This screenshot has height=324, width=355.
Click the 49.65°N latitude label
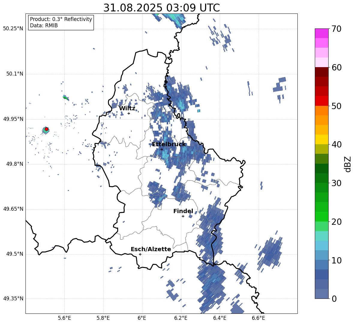(13, 209)
